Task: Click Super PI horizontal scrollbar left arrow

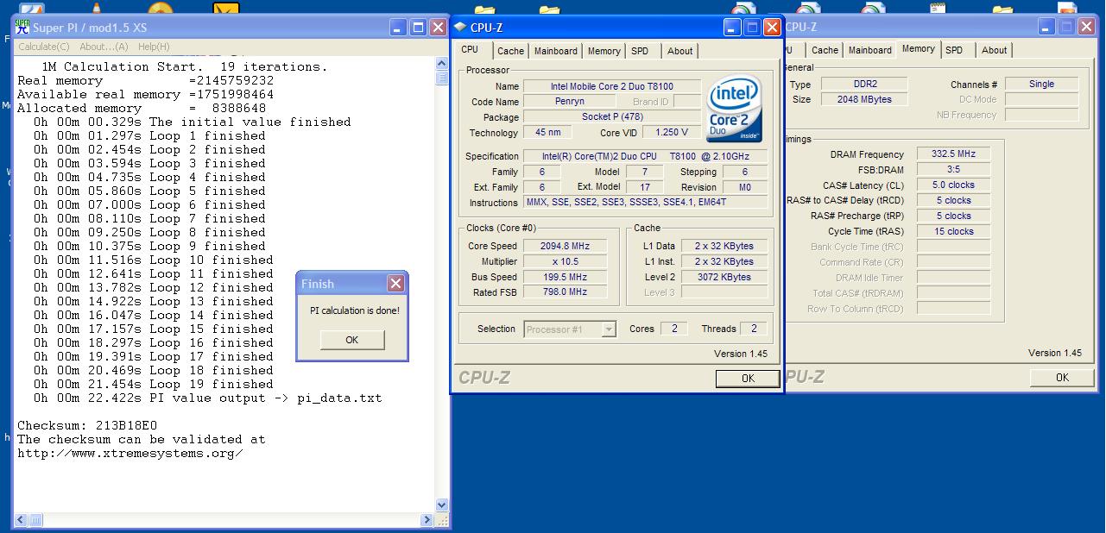Action: pyautogui.click(x=21, y=520)
